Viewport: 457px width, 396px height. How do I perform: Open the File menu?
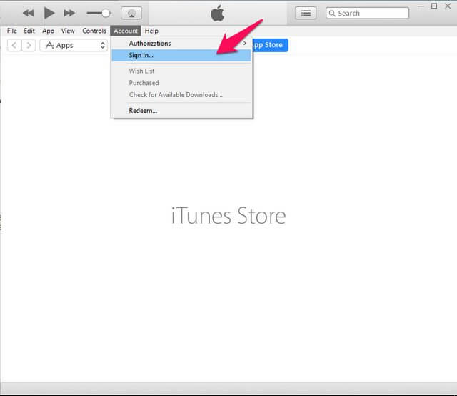tap(11, 31)
